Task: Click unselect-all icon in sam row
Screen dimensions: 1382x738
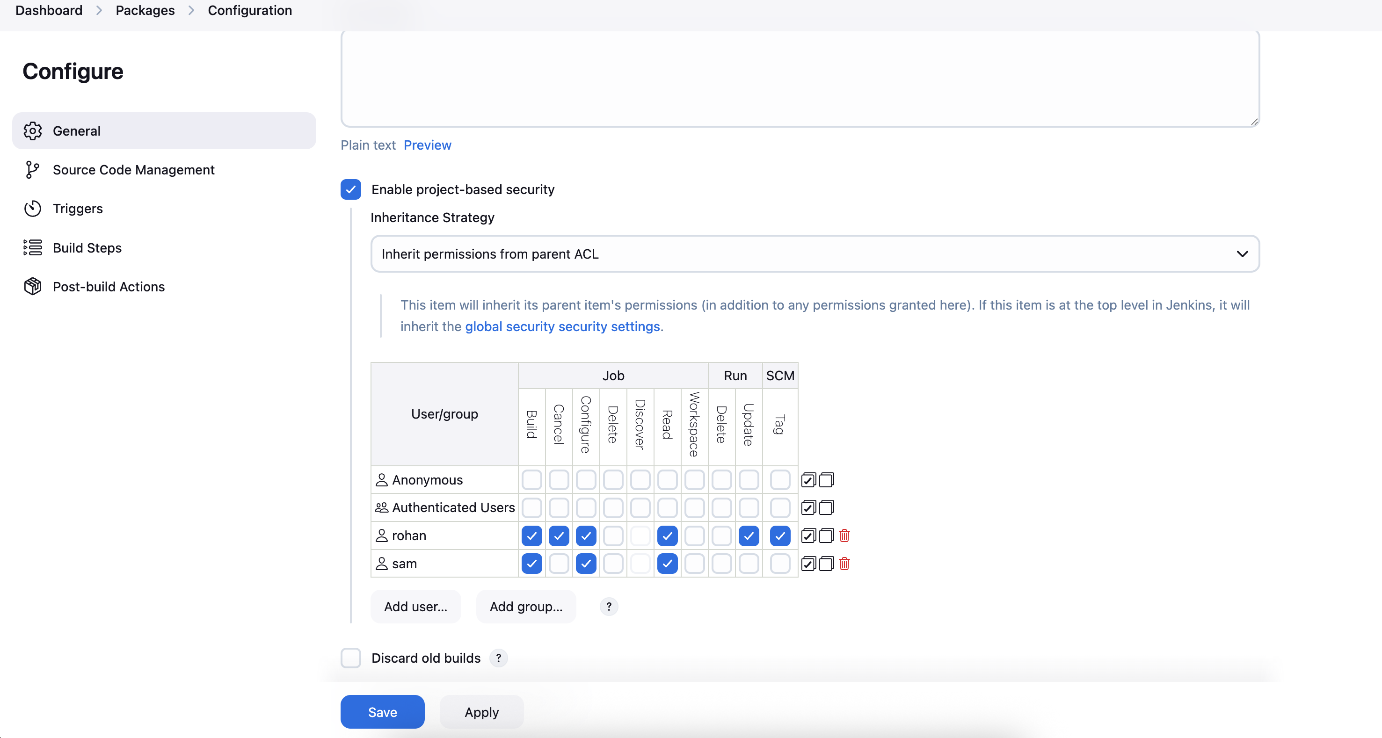Action: [826, 564]
